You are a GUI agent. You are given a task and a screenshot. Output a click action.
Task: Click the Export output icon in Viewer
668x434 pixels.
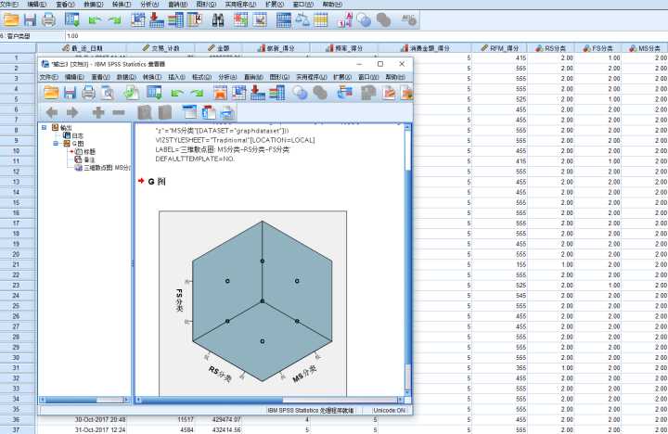[x=131, y=92]
